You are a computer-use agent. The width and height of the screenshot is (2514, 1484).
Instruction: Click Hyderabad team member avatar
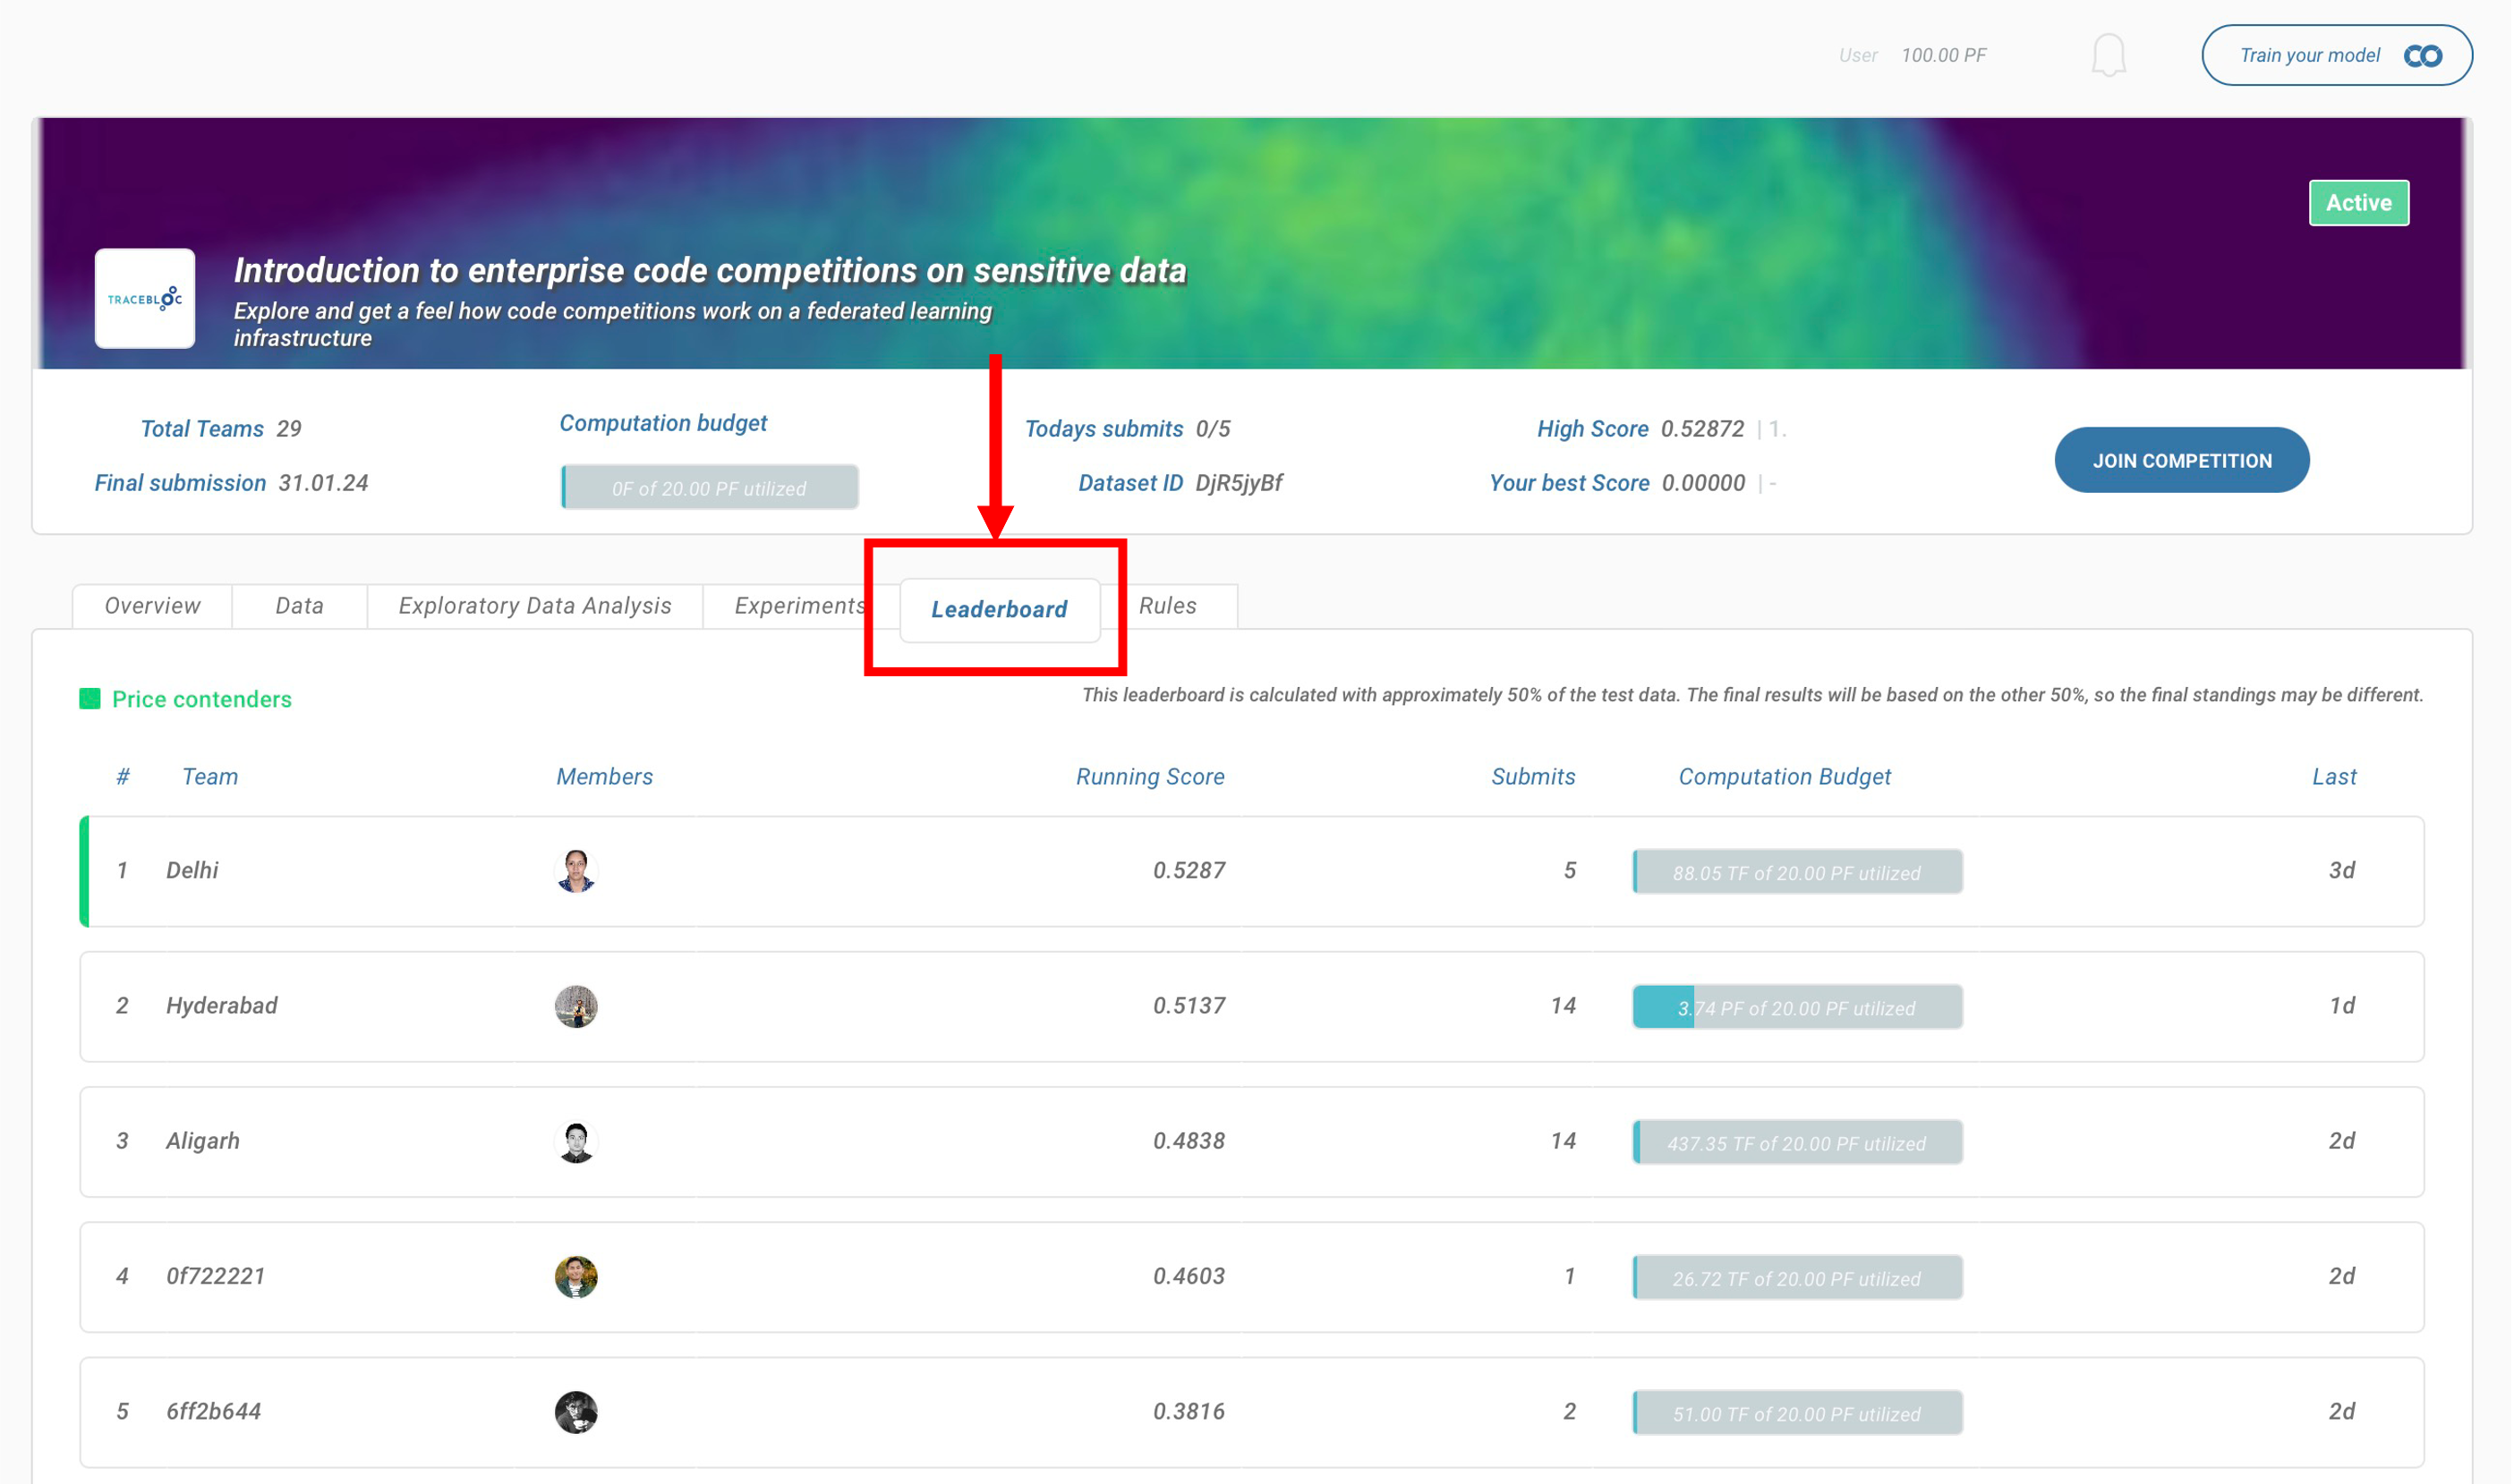(575, 1006)
